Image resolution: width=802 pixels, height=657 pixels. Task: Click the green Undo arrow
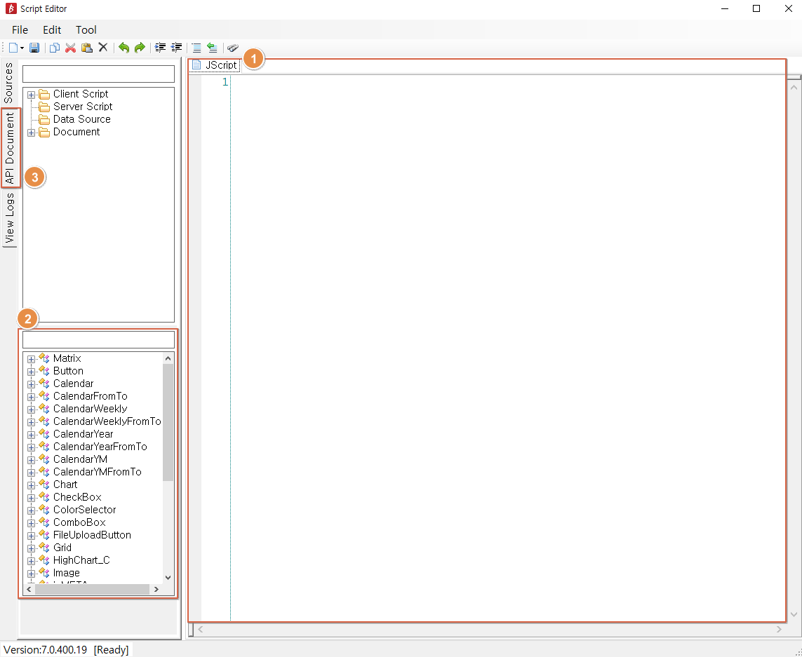(123, 48)
